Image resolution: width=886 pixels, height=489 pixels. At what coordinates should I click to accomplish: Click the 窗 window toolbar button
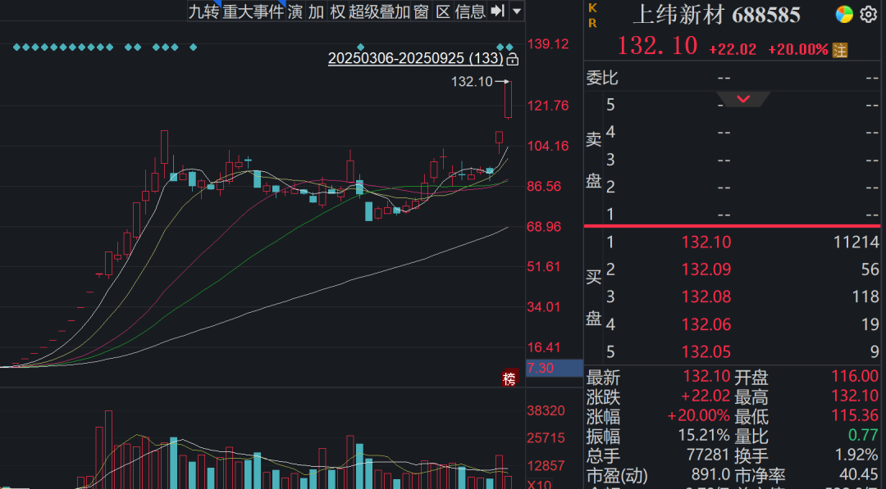coord(422,11)
